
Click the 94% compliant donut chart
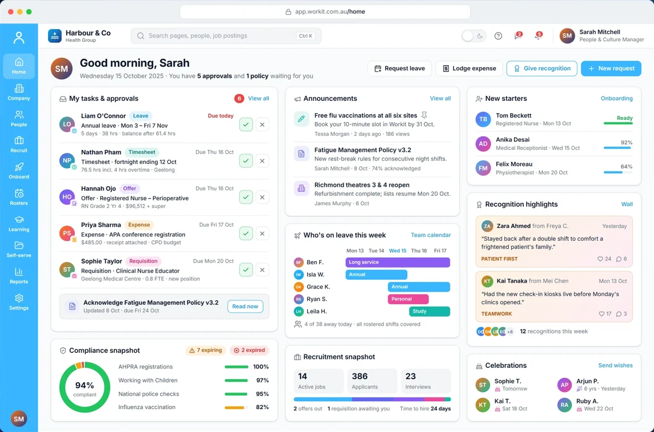pos(85,387)
